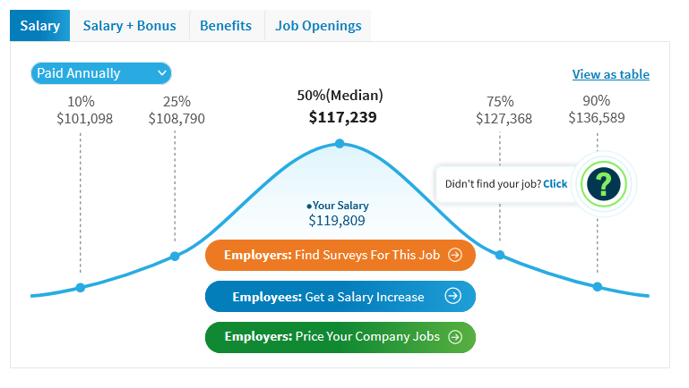This screenshot has height=388, width=689.
Task: Click the Your Salary $119,809 label
Action: 337,213
